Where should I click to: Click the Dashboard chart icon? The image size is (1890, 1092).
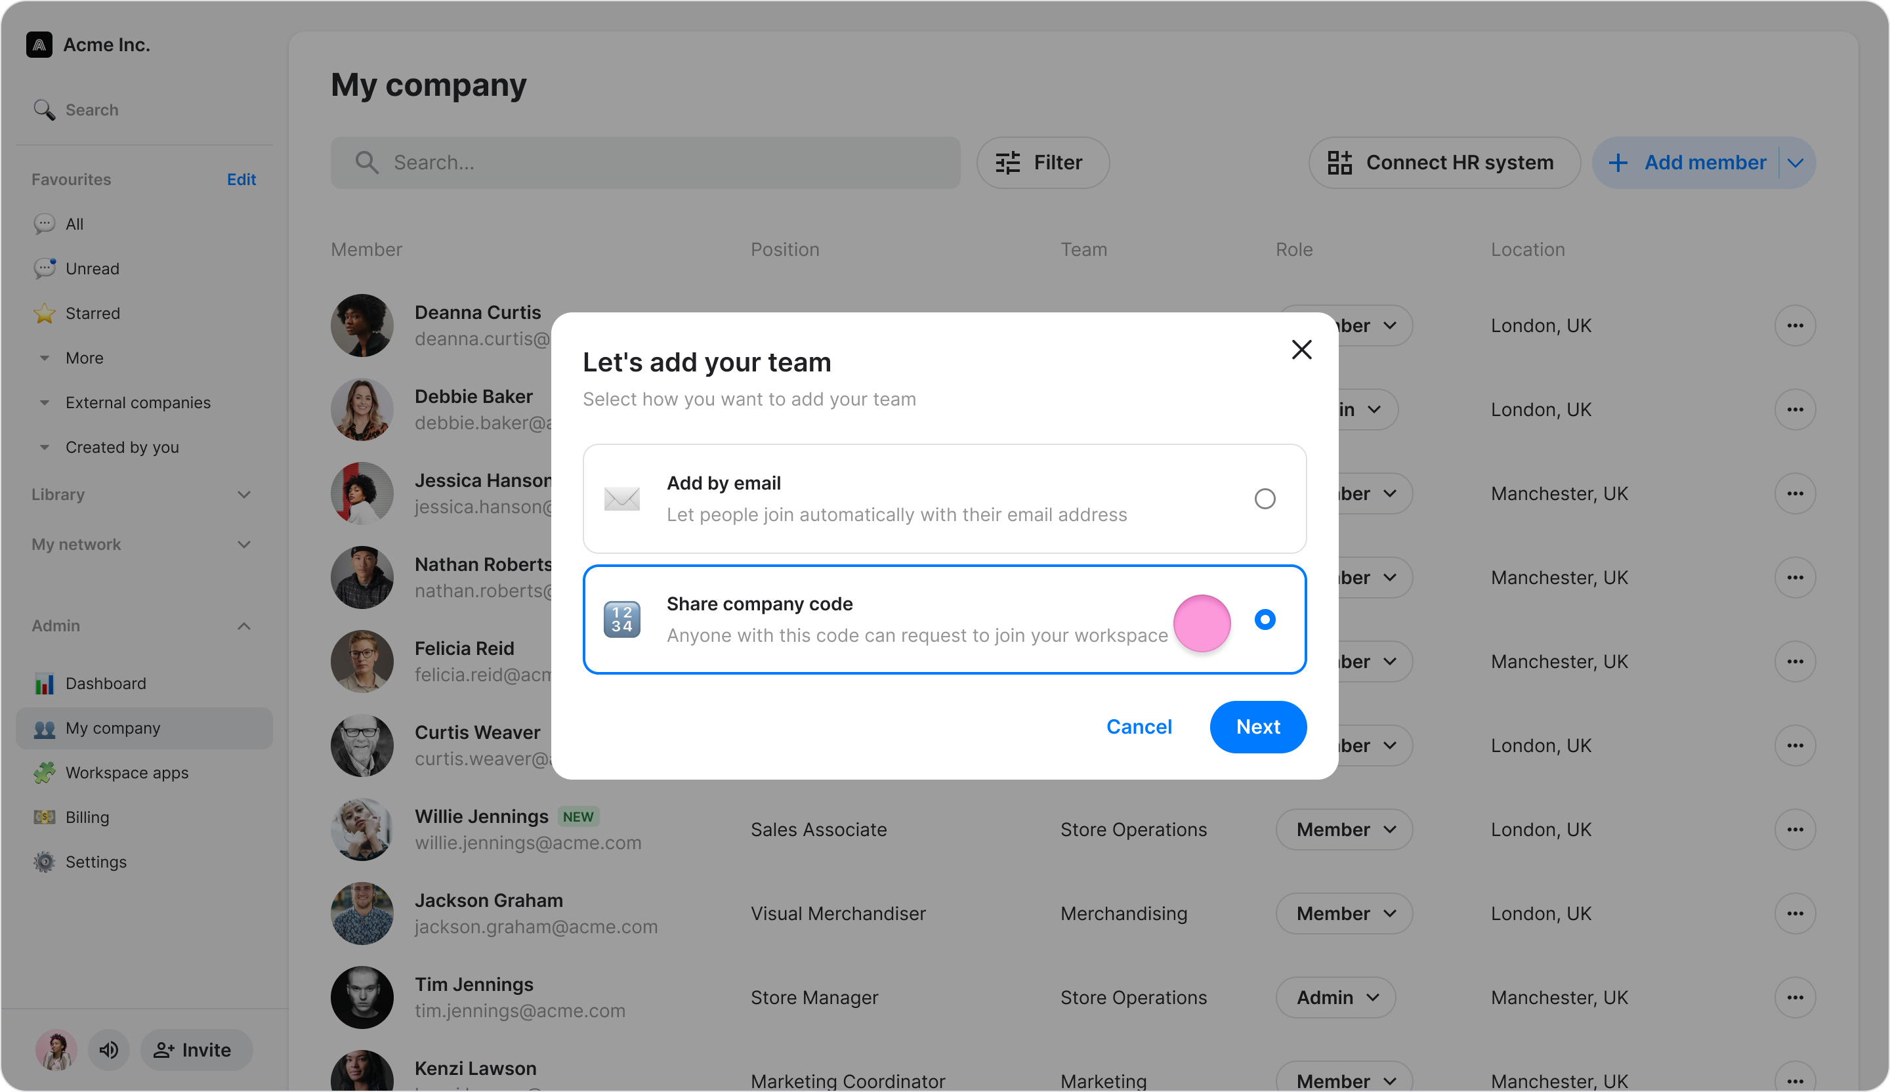pos(44,683)
